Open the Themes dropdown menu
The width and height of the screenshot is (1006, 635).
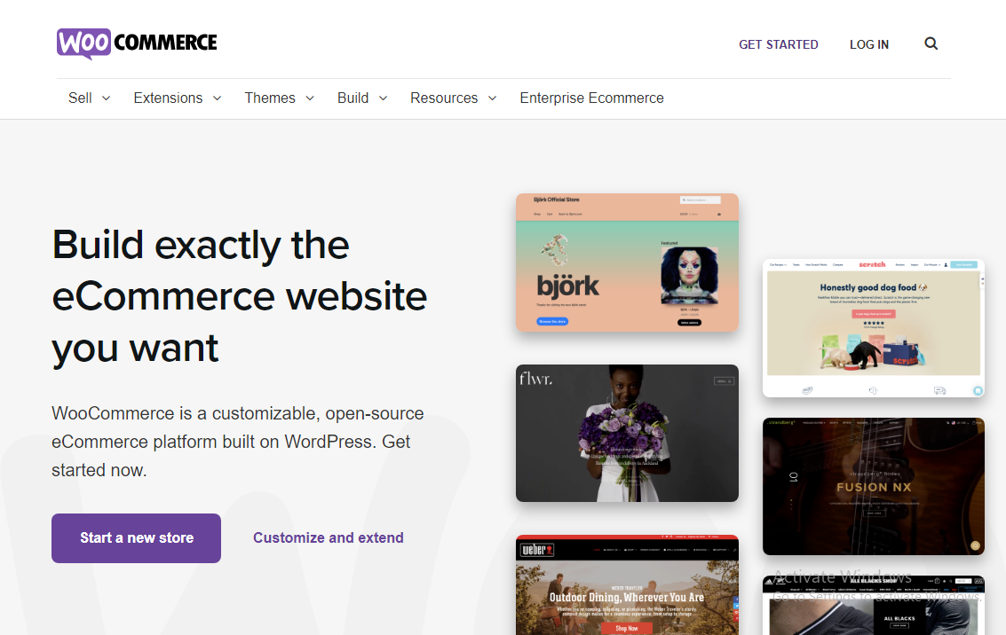point(279,98)
